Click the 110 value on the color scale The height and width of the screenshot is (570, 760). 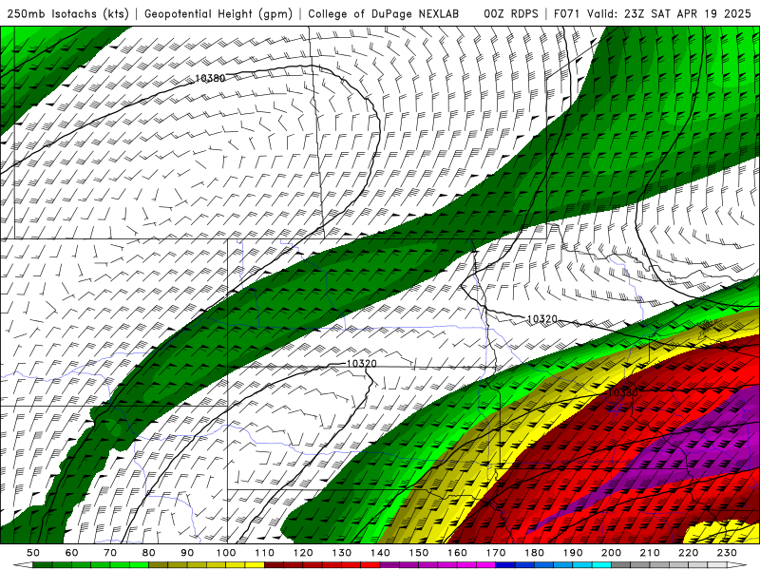tap(264, 553)
